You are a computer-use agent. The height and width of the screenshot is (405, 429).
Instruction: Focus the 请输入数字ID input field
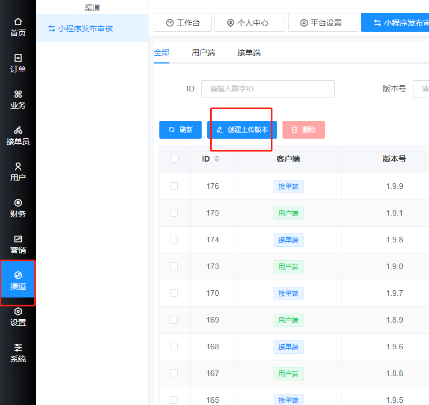click(x=268, y=89)
